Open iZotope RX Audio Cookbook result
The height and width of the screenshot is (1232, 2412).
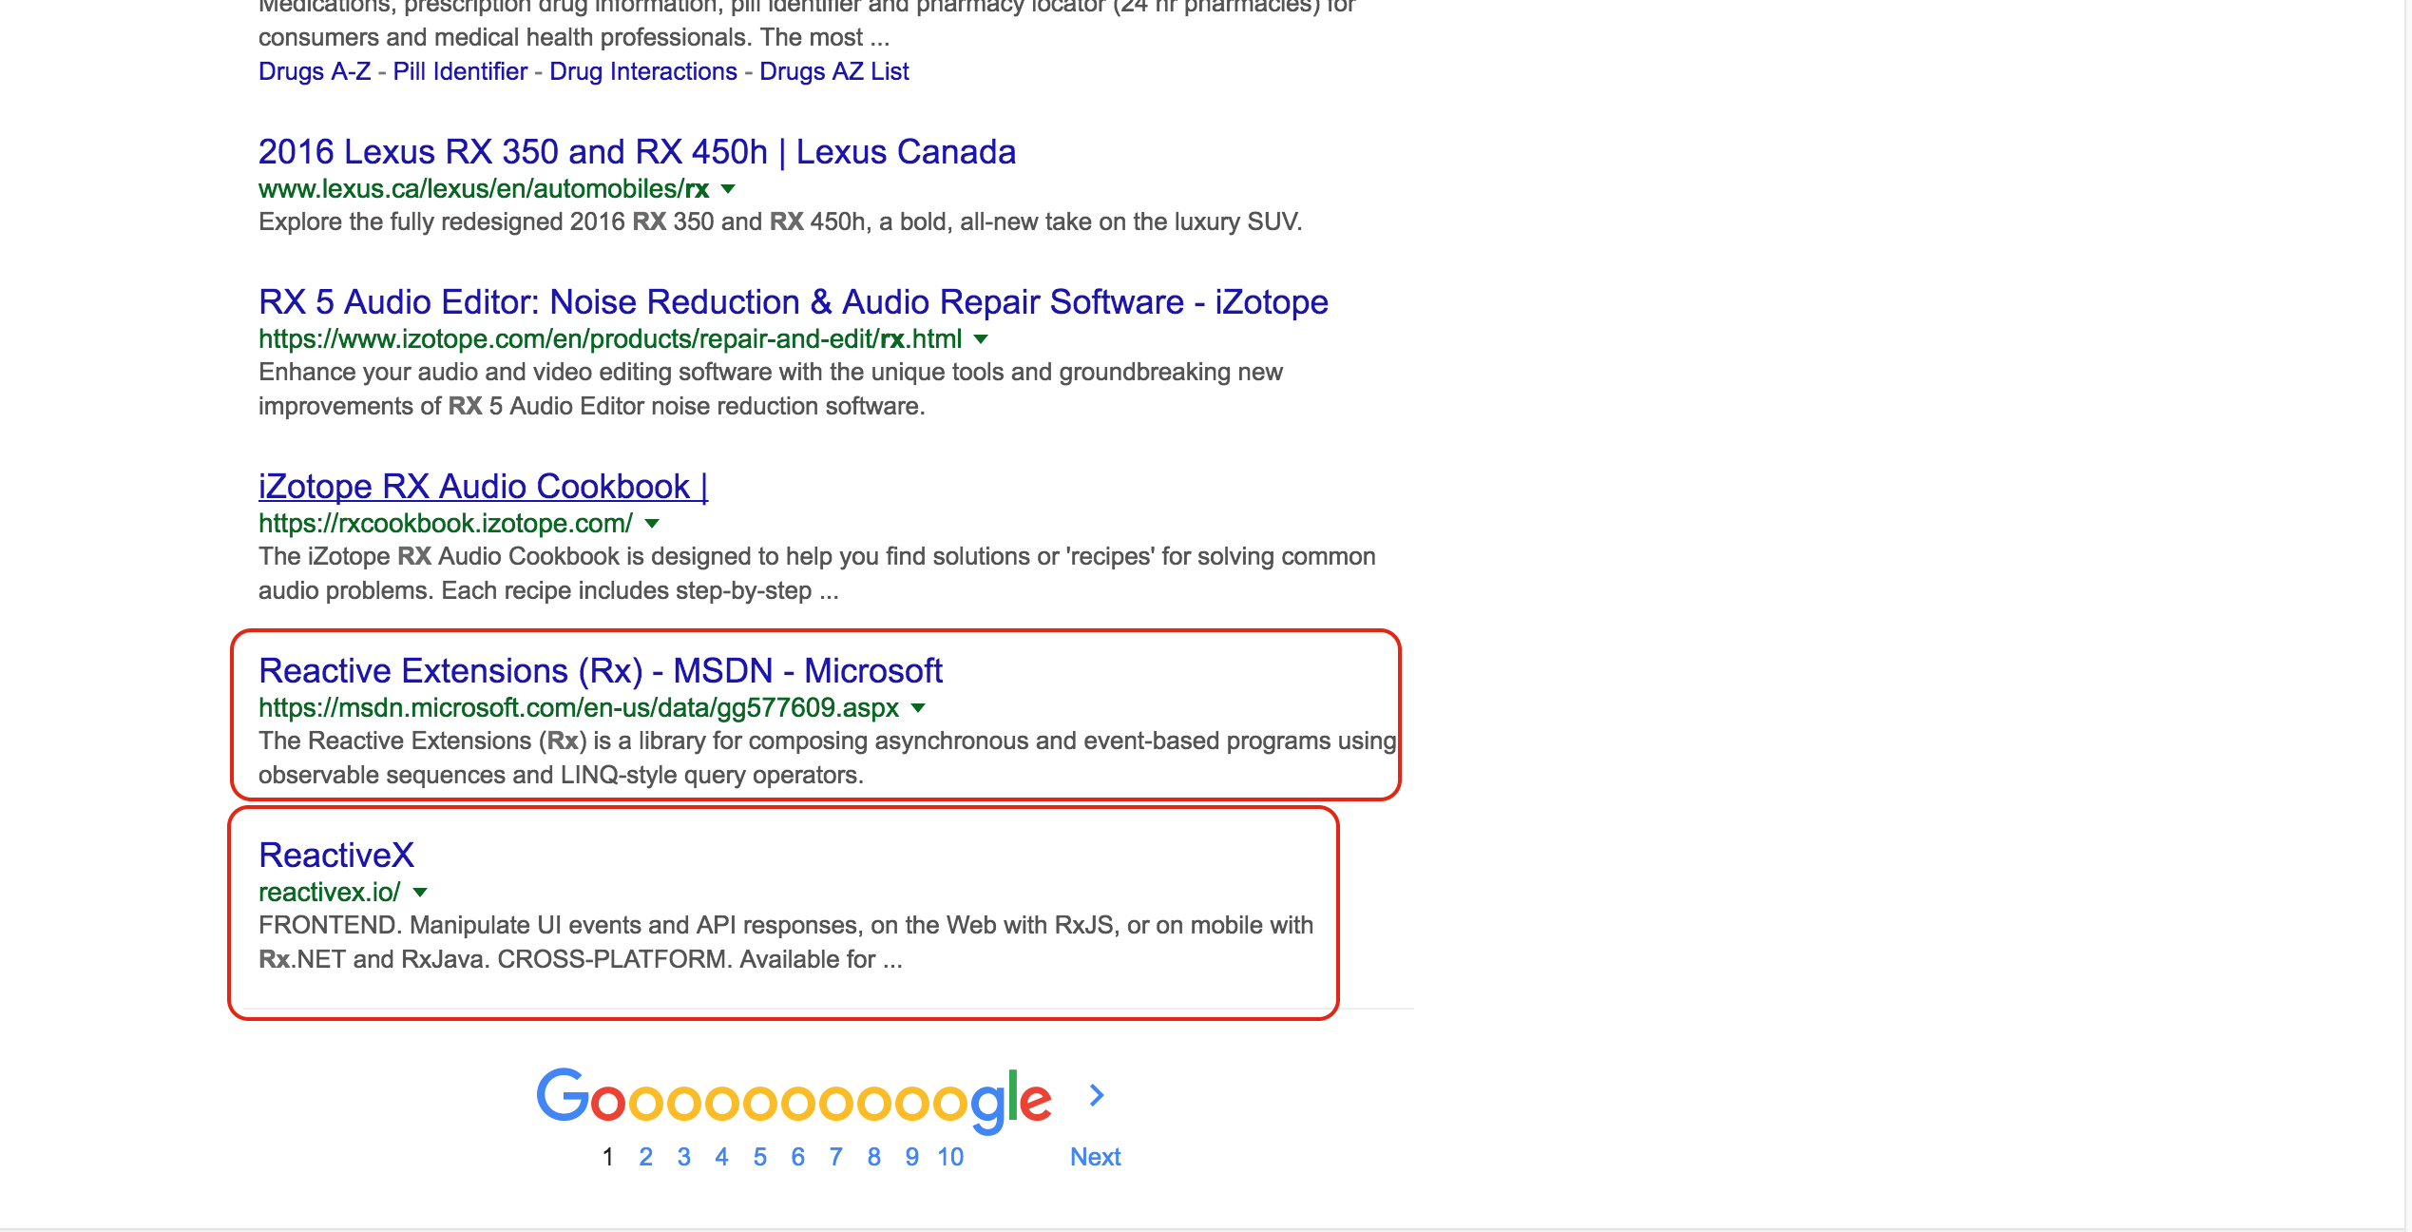coord(484,487)
